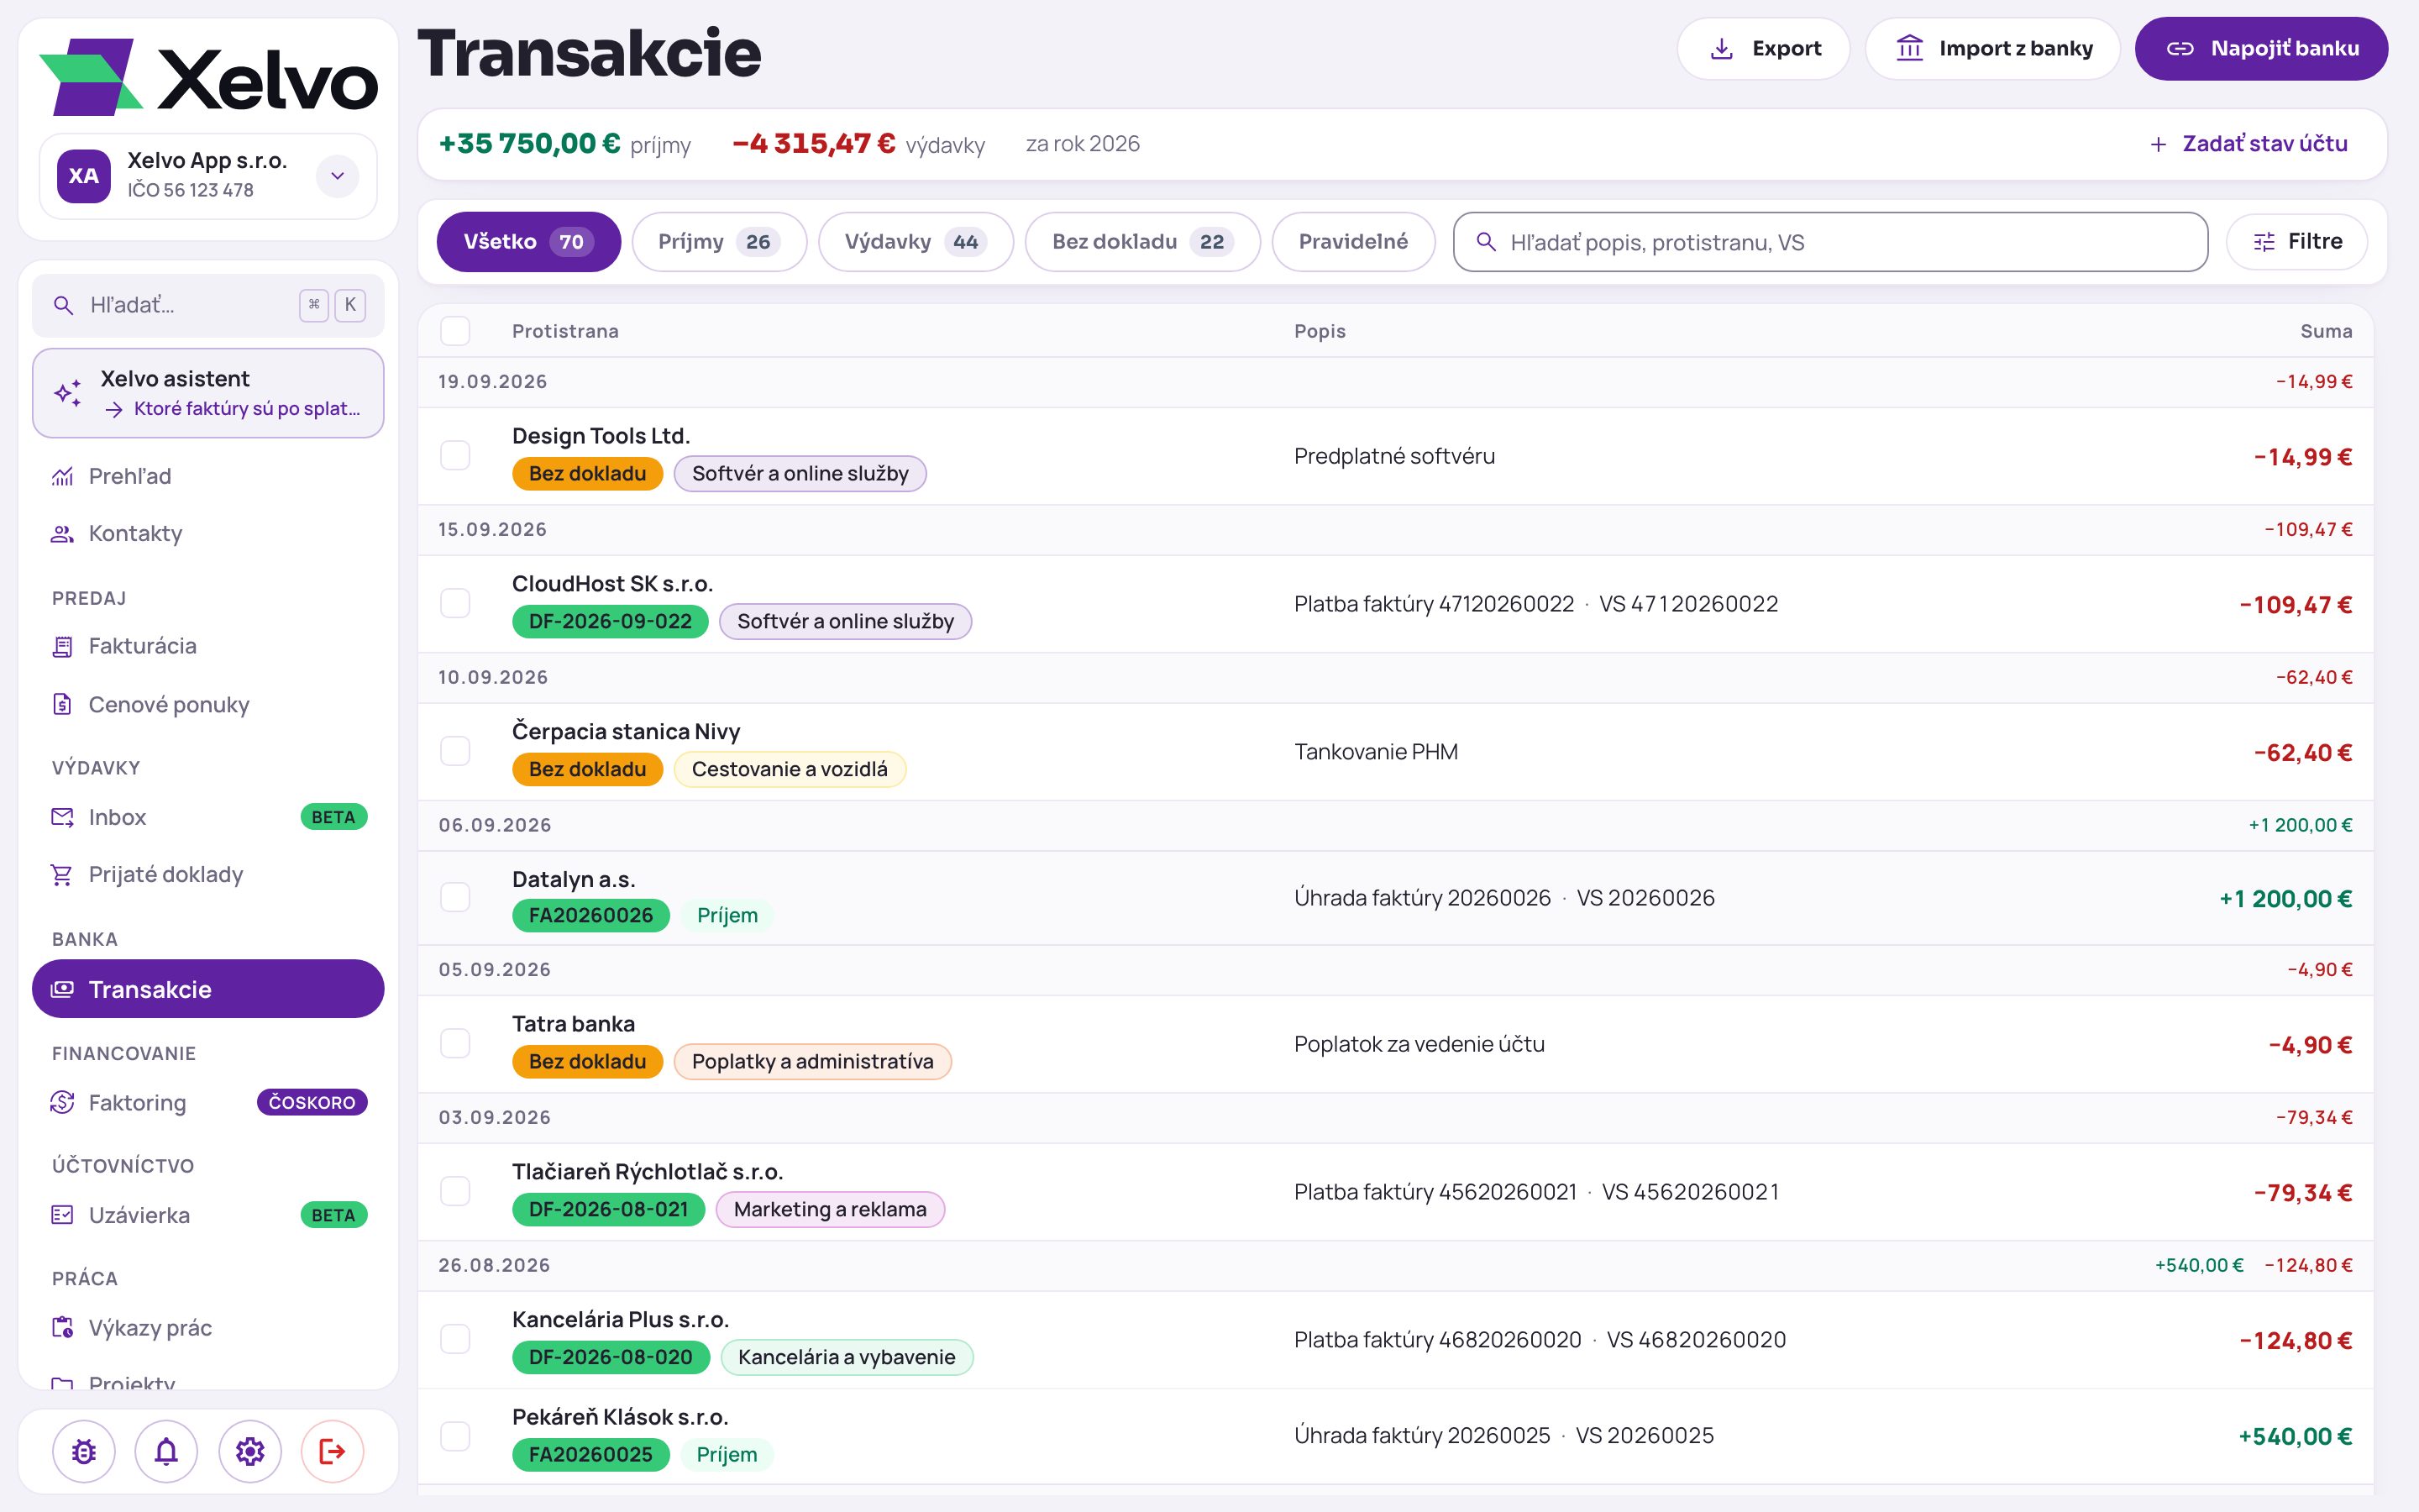Open notifications bell icon
Screen dimensions: 2419x1512
click(x=166, y=1451)
